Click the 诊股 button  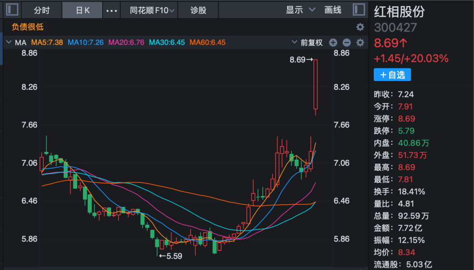pyautogui.click(x=198, y=10)
